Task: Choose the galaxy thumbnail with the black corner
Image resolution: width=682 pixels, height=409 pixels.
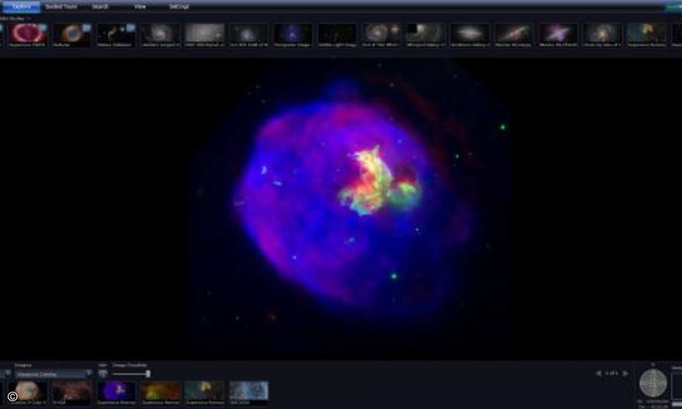Action: tap(426, 35)
